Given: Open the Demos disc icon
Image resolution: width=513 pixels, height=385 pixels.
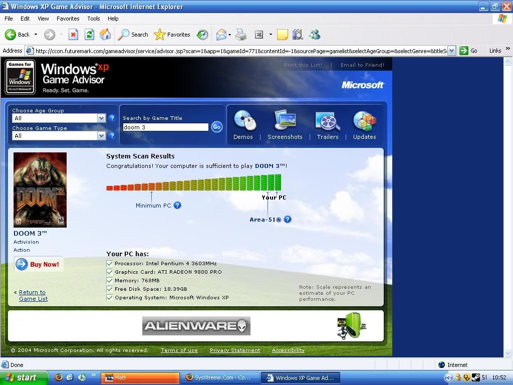Looking at the screenshot, I should [244, 120].
